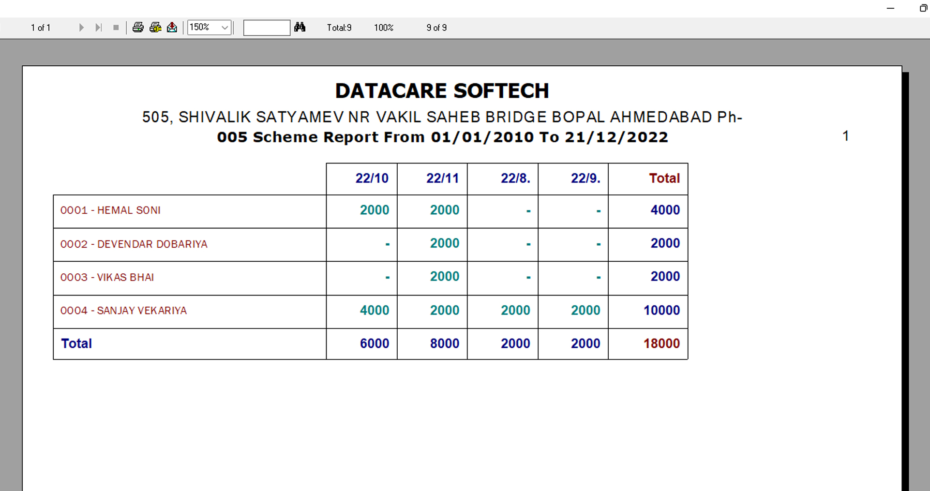Image resolution: width=930 pixels, height=491 pixels.
Task: Open the 150% zoom dropdown
Action: tap(209, 28)
